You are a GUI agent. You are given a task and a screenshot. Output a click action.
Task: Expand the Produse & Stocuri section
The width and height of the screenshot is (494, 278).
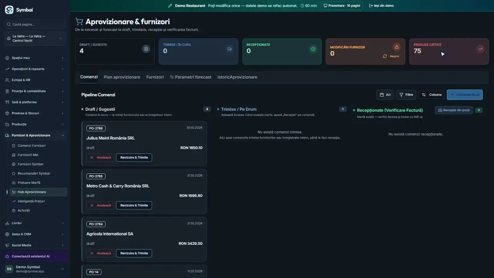[35, 114]
